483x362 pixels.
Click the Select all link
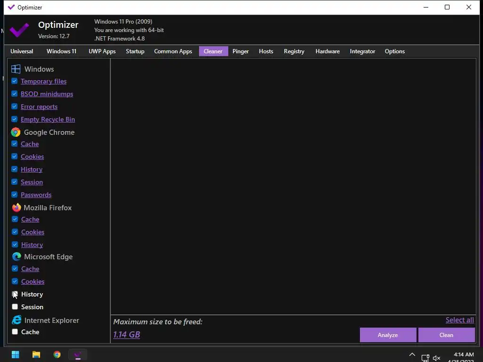pyautogui.click(x=459, y=320)
